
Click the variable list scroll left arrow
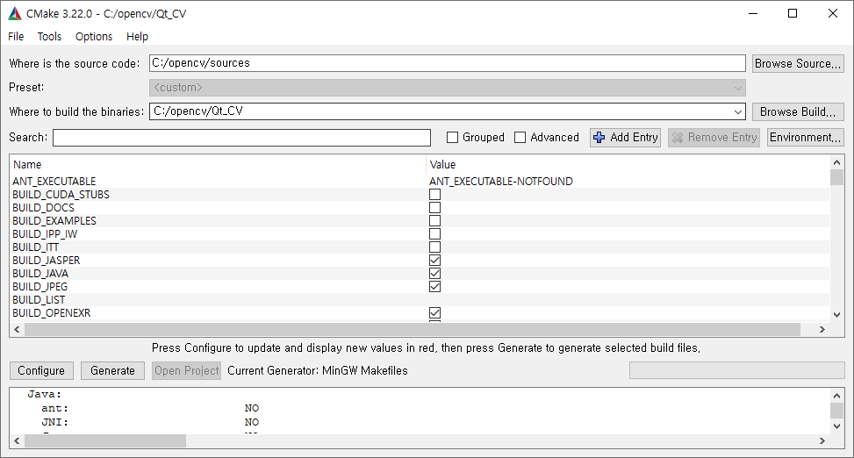click(17, 330)
